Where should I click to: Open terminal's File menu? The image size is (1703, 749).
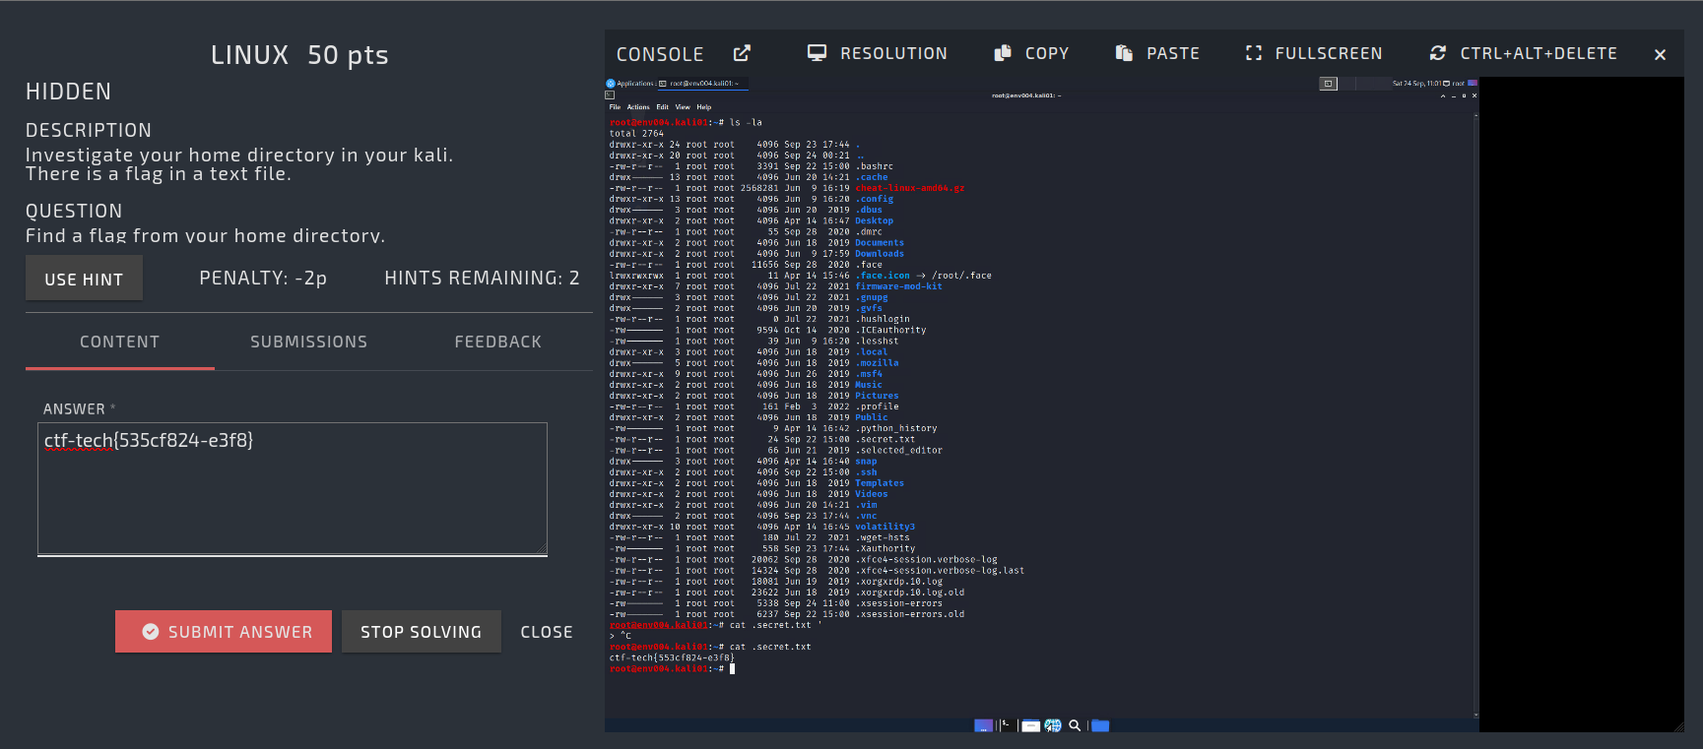tap(615, 107)
